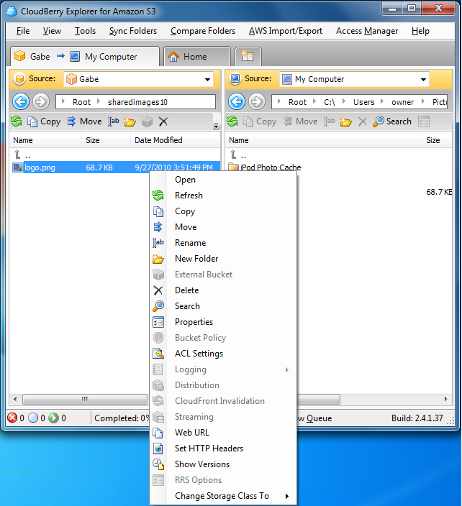The image size is (462, 506).
Task: Choose New Folder from the context menu
Action: [x=223, y=259]
